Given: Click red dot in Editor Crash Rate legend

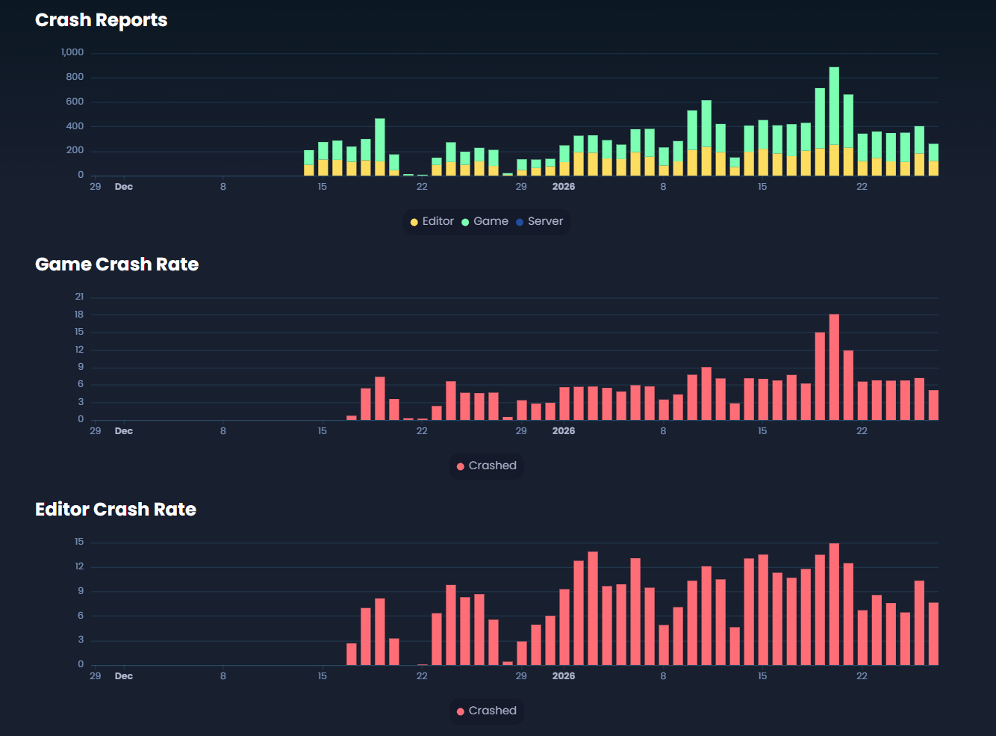Looking at the screenshot, I should click(x=461, y=711).
